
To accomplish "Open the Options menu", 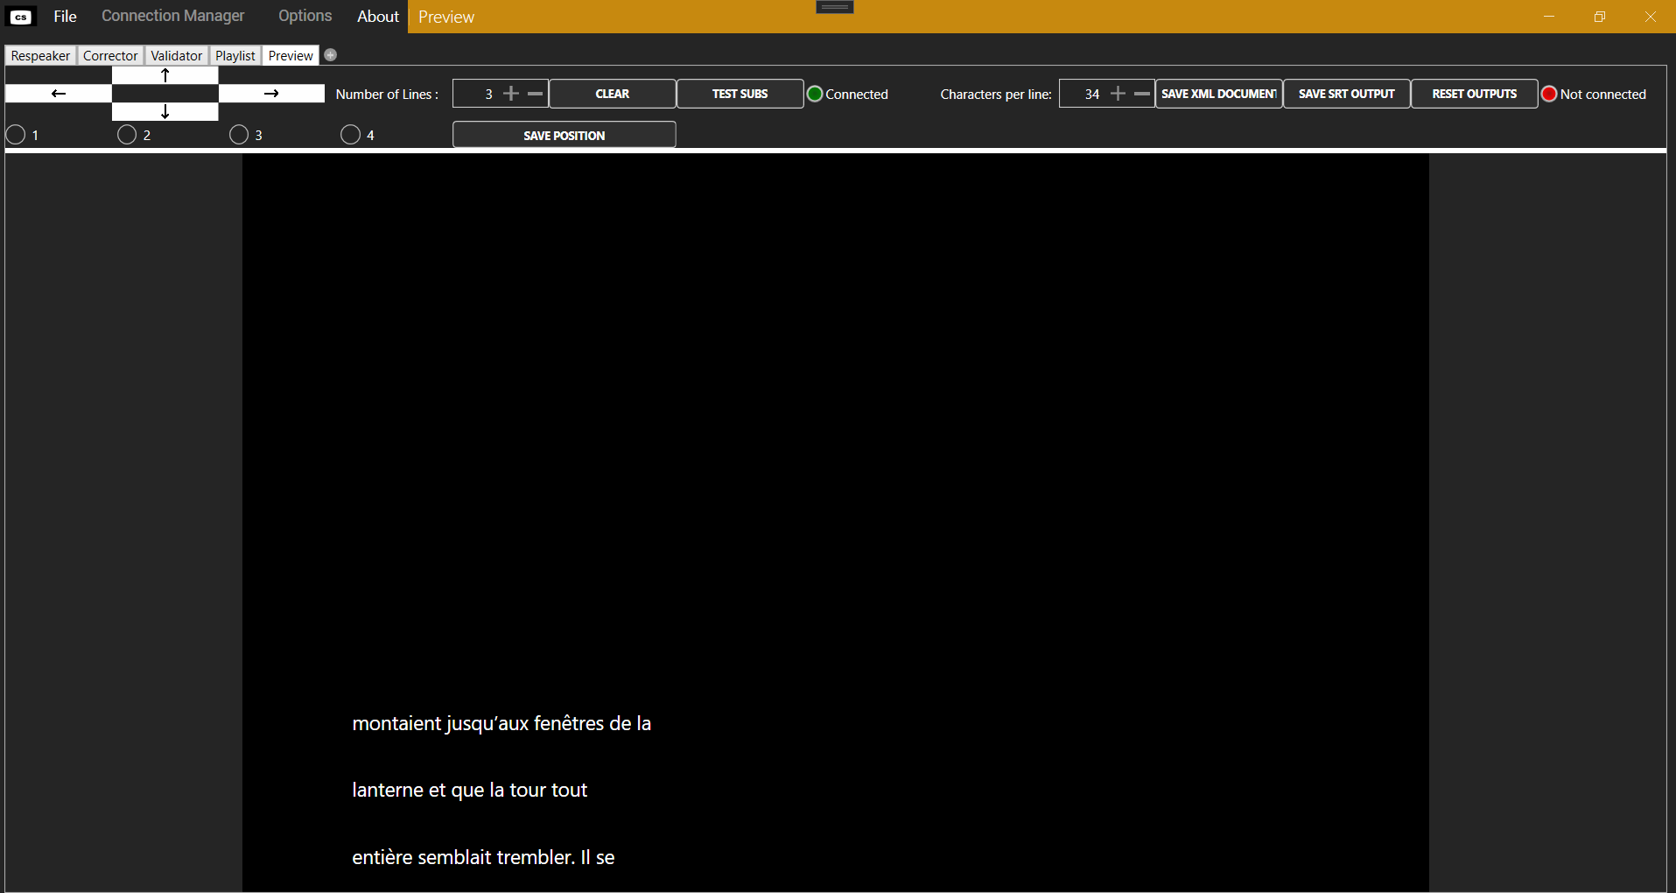I will pos(305,17).
